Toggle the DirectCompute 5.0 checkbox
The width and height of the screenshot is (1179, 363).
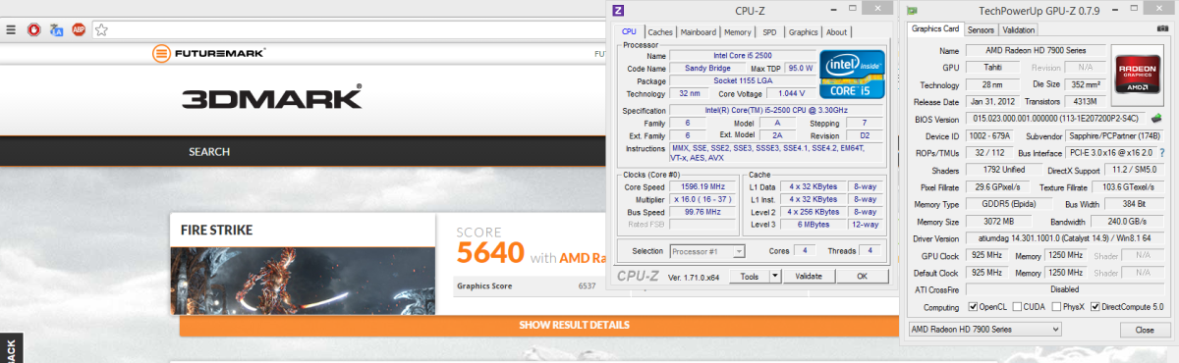coord(1095,307)
